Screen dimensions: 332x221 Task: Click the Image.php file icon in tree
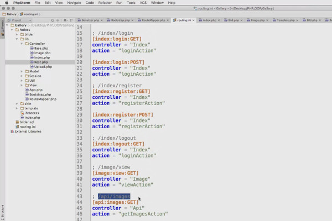click(x=32, y=53)
